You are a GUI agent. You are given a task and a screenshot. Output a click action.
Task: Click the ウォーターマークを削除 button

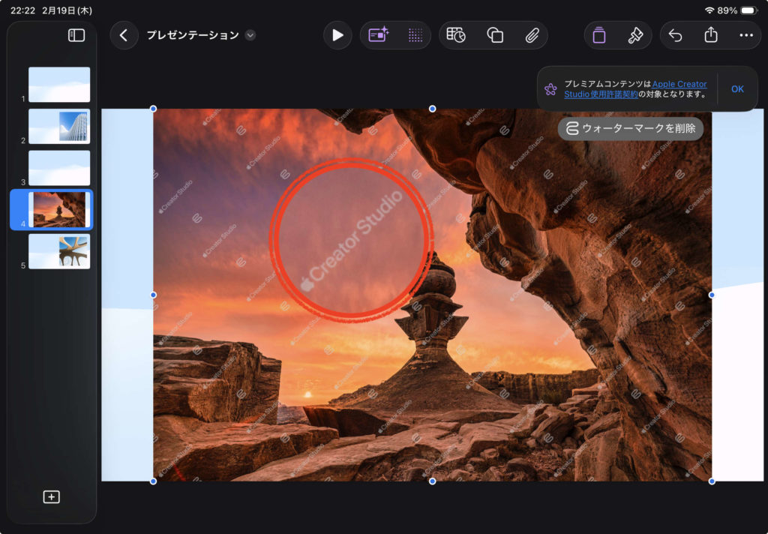630,128
